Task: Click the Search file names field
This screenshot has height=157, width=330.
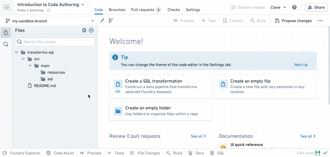Action: [55, 42]
